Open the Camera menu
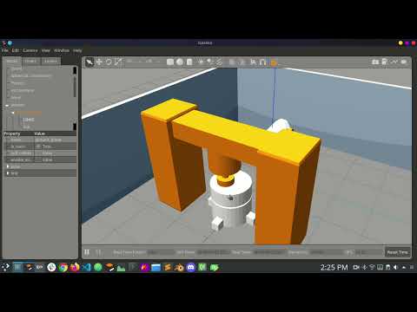This screenshot has height=312, width=417. (x=30, y=50)
